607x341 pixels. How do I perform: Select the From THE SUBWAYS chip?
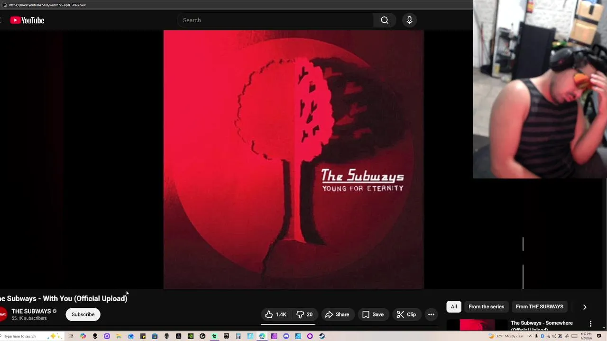540,306
